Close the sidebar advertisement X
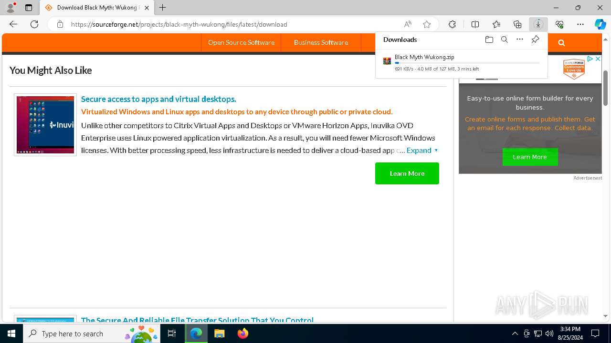Viewport: 611px width, 343px height. (x=598, y=59)
